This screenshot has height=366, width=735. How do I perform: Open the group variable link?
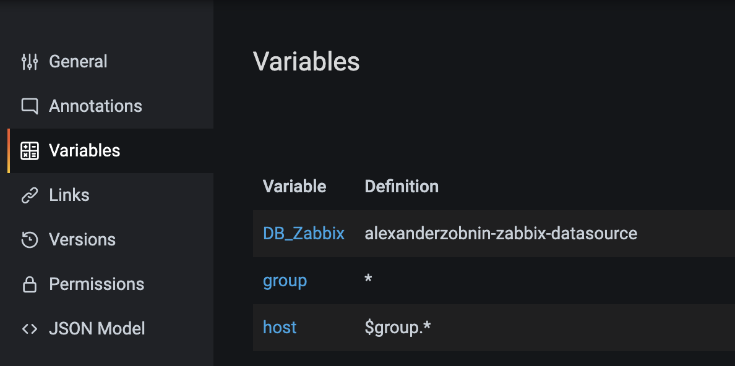tap(285, 281)
